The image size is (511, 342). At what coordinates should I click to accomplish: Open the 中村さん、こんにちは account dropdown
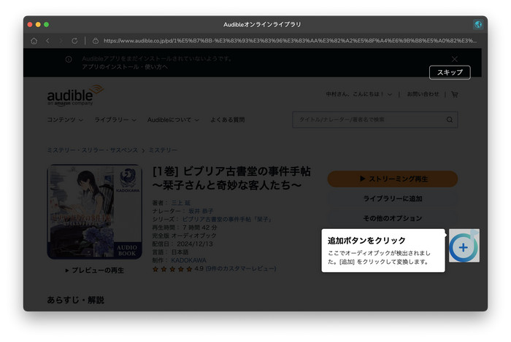click(359, 94)
